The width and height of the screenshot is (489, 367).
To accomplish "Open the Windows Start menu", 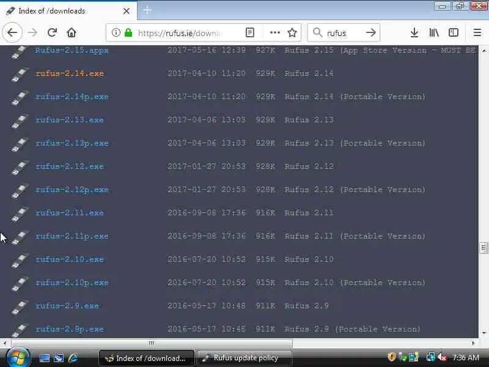I will pos(18,358).
